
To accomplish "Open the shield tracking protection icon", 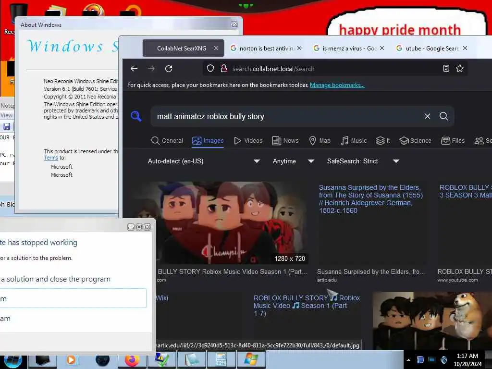I will click(210, 68).
